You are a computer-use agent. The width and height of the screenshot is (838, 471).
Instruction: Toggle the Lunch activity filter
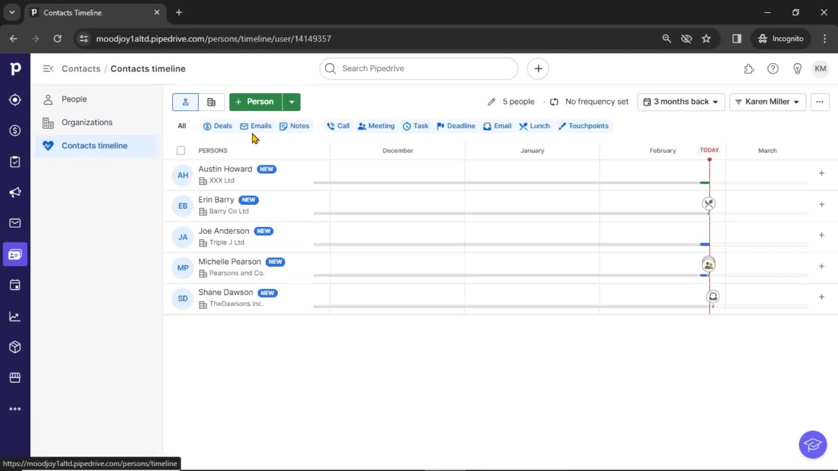tap(534, 126)
